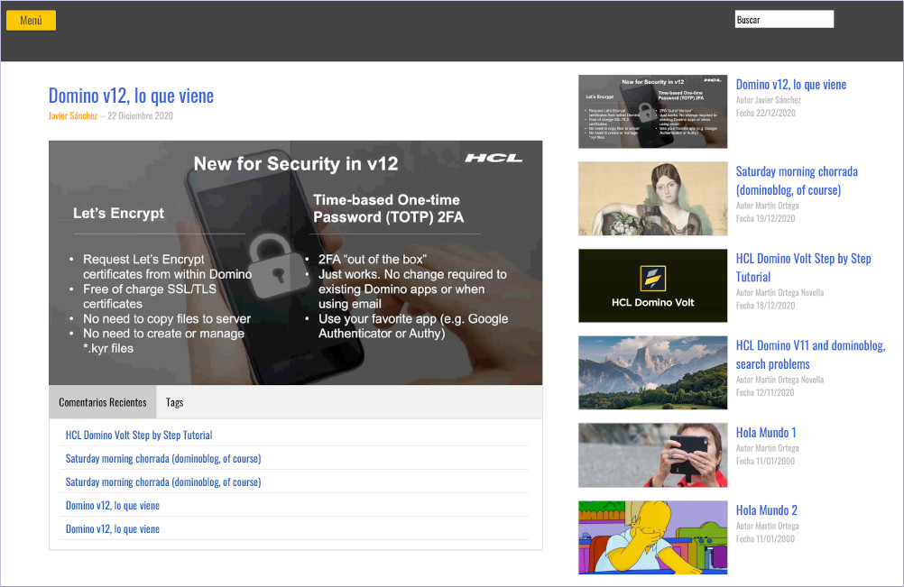Select Autor Martín Ortega under Hola Mundo 1
Image resolution: width=904 pixels, height=587 pixels.
tap(768, 448)
